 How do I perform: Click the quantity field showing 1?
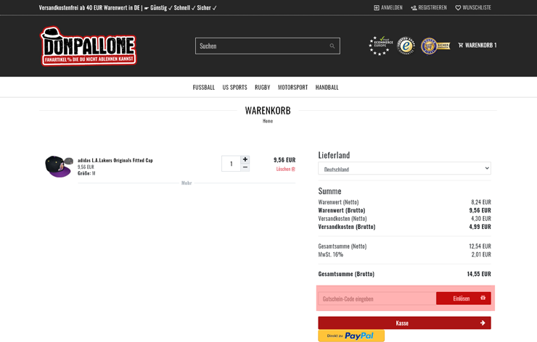[231, 164]
